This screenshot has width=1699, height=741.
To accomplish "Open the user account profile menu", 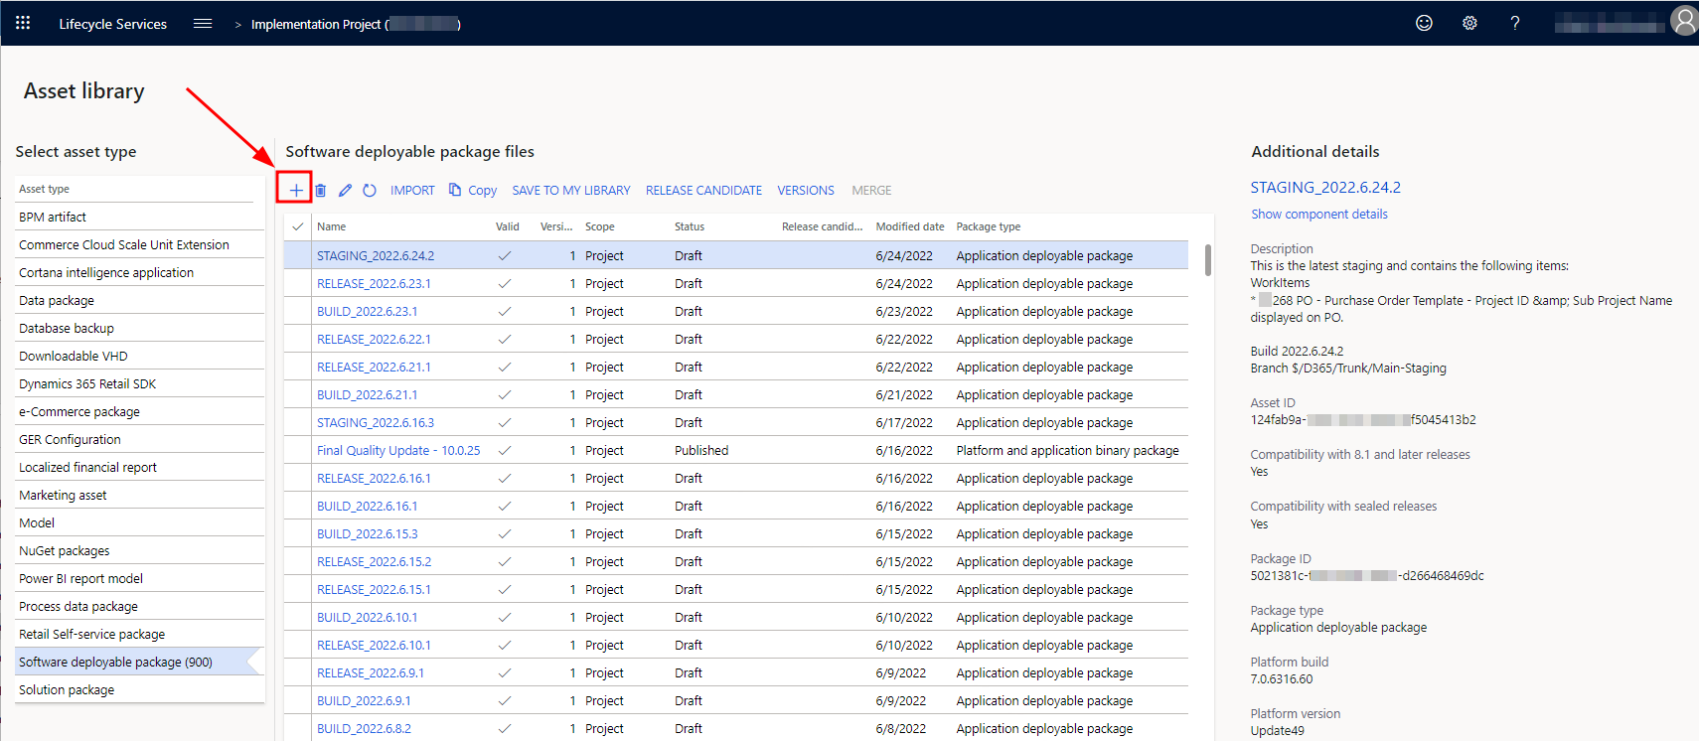I will (x=1683, y=21).
